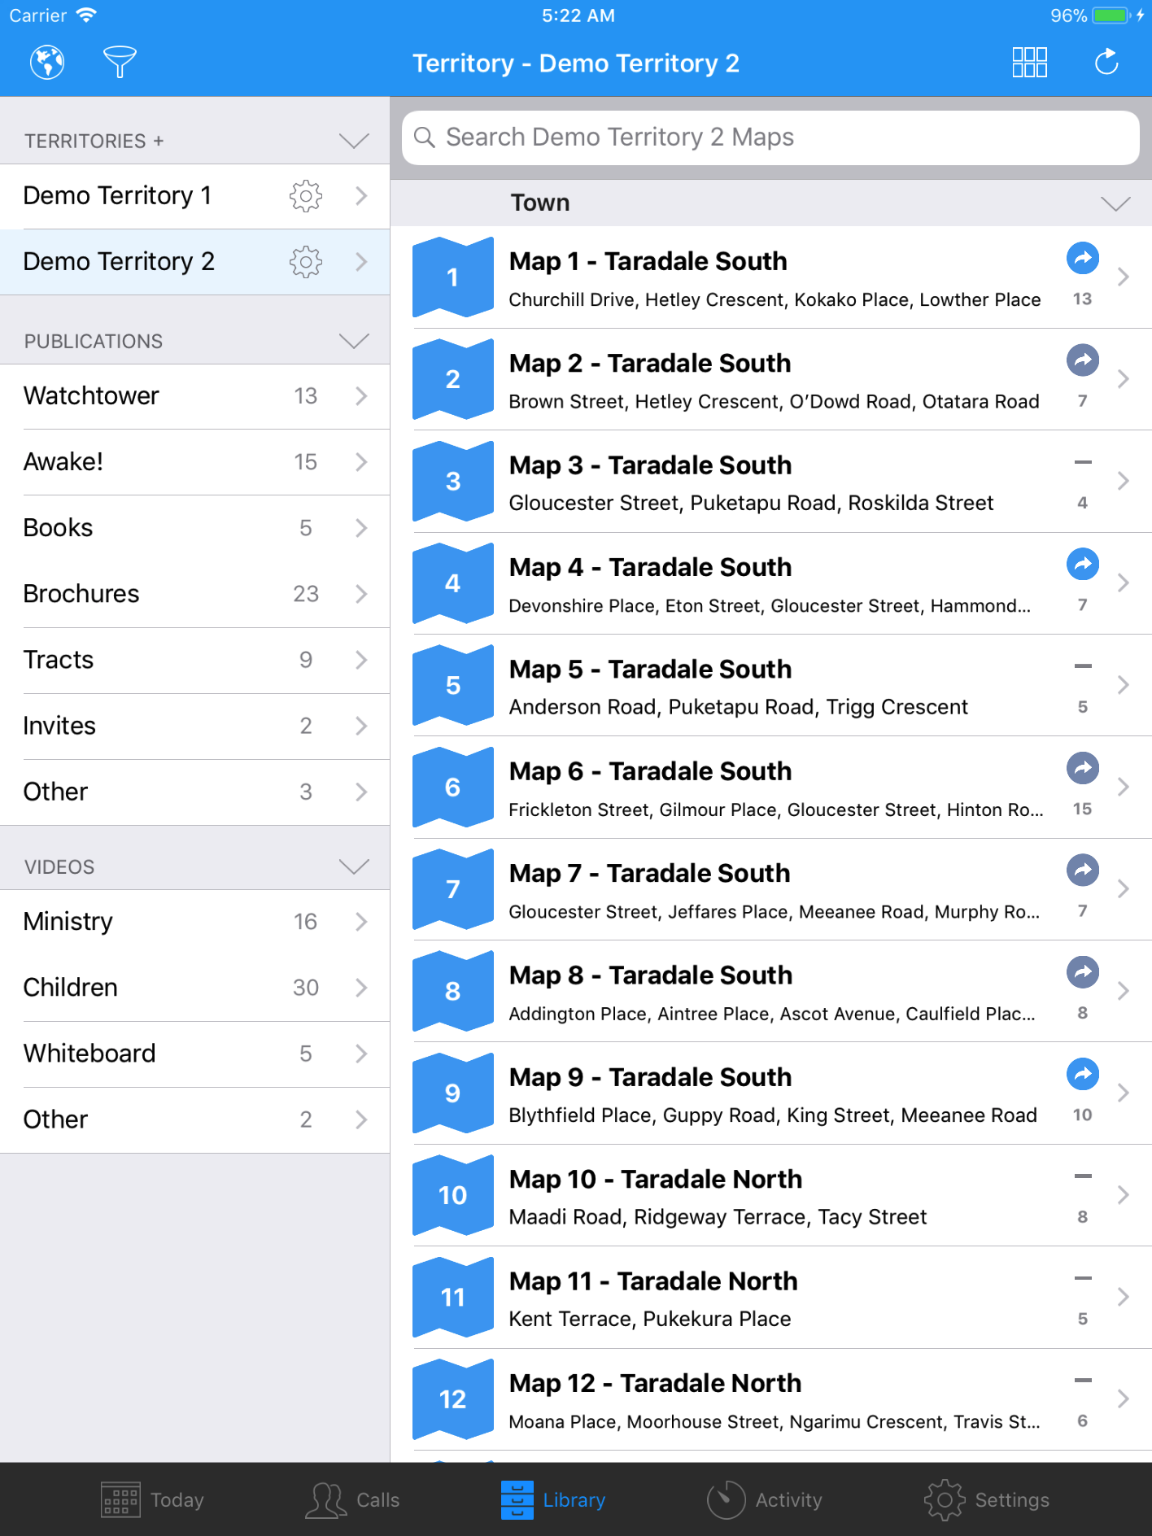Tap the refresh icon in header
Screen dimensions: 1152x1536
click(x=1106, y=63)
